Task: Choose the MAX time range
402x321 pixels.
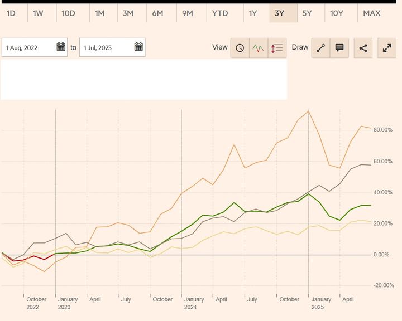Action: pyautogui.click(x=371, y=13)
